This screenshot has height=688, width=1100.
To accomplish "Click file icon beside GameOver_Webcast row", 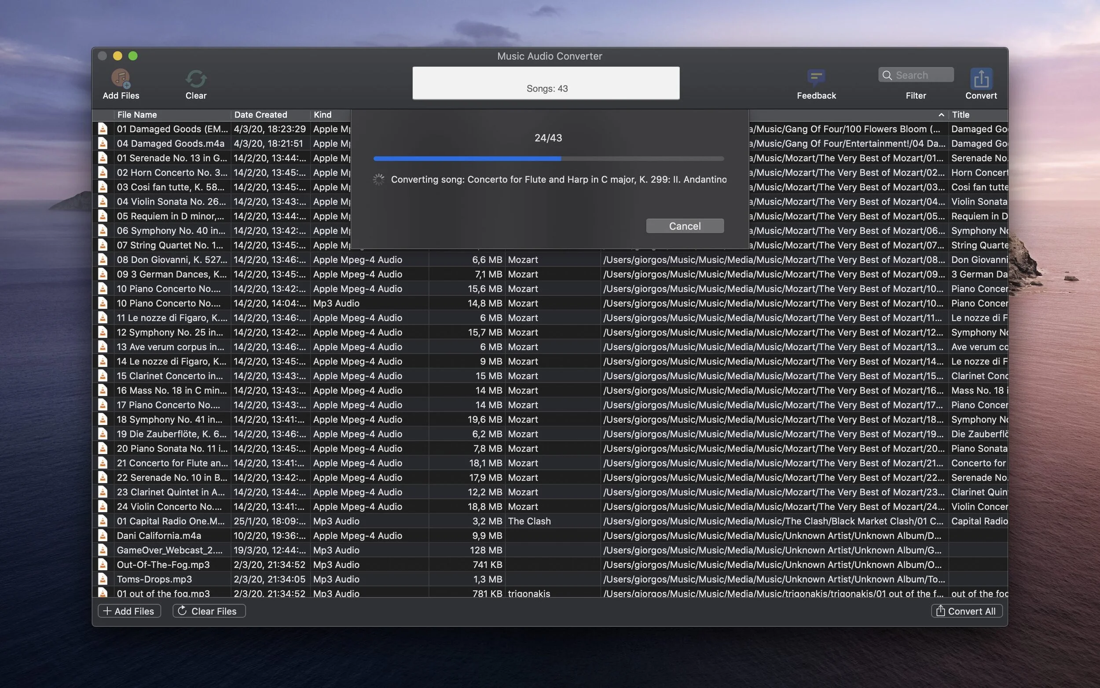I will pyautogui.click(x=103, y=550).
